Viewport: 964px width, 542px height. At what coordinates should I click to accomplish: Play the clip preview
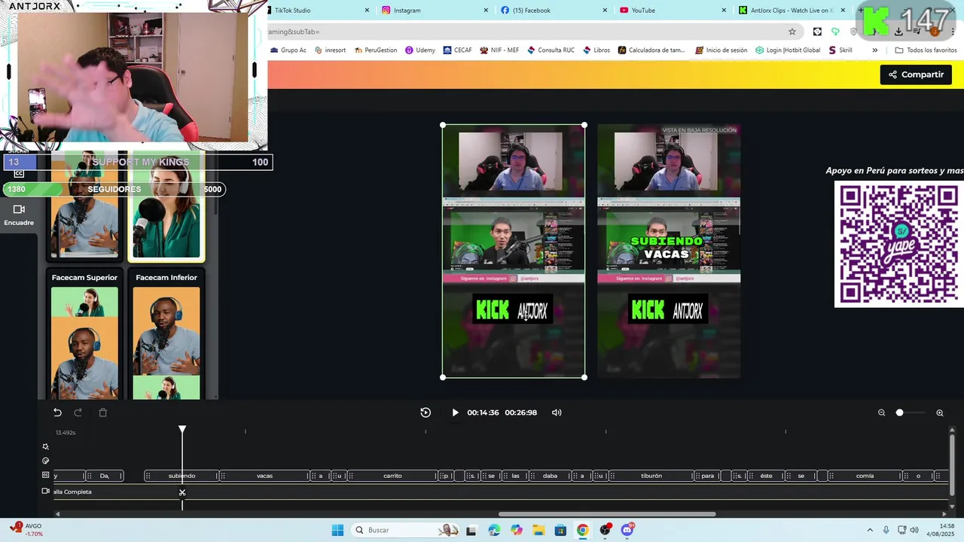point(455,413)
